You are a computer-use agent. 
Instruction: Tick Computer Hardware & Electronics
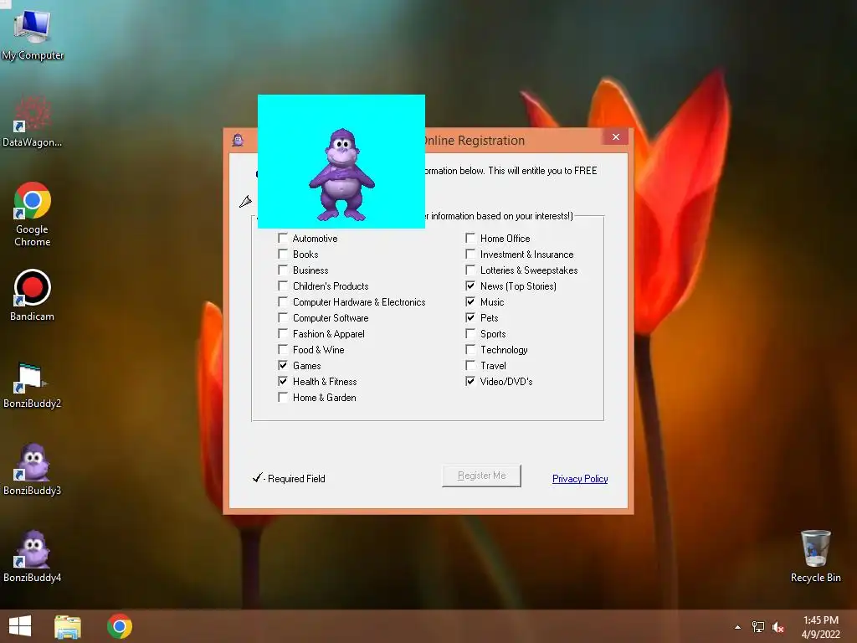283,301
